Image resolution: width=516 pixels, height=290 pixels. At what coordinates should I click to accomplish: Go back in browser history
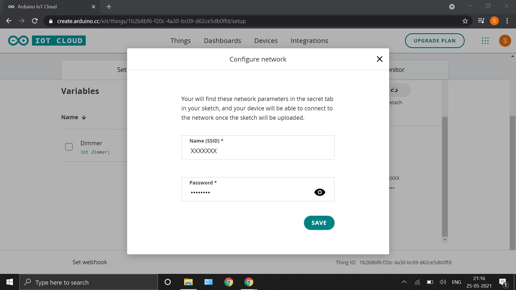click(x=9, y=21)
